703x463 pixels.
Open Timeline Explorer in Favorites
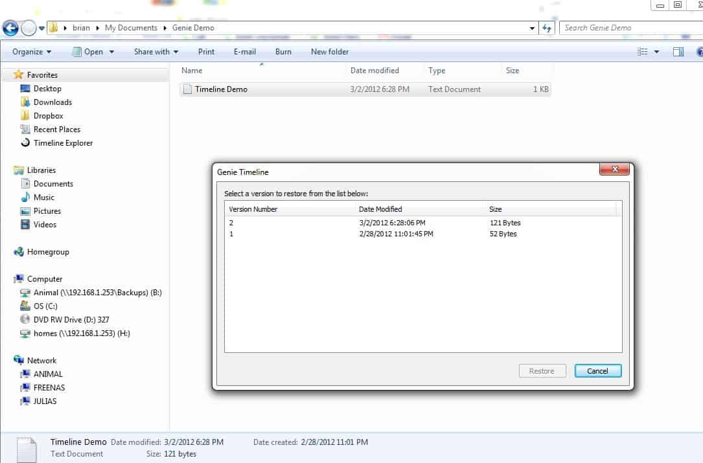coord(63,143)
